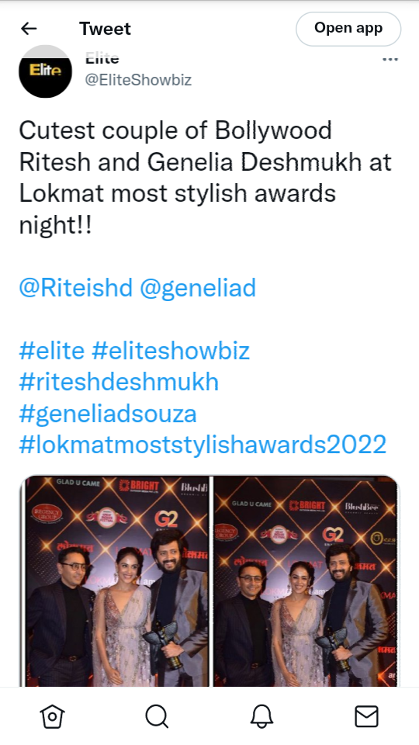Follow the #eliteshowbiz hashtag
This screenshot has height=745, width=419.
[171, 351]
